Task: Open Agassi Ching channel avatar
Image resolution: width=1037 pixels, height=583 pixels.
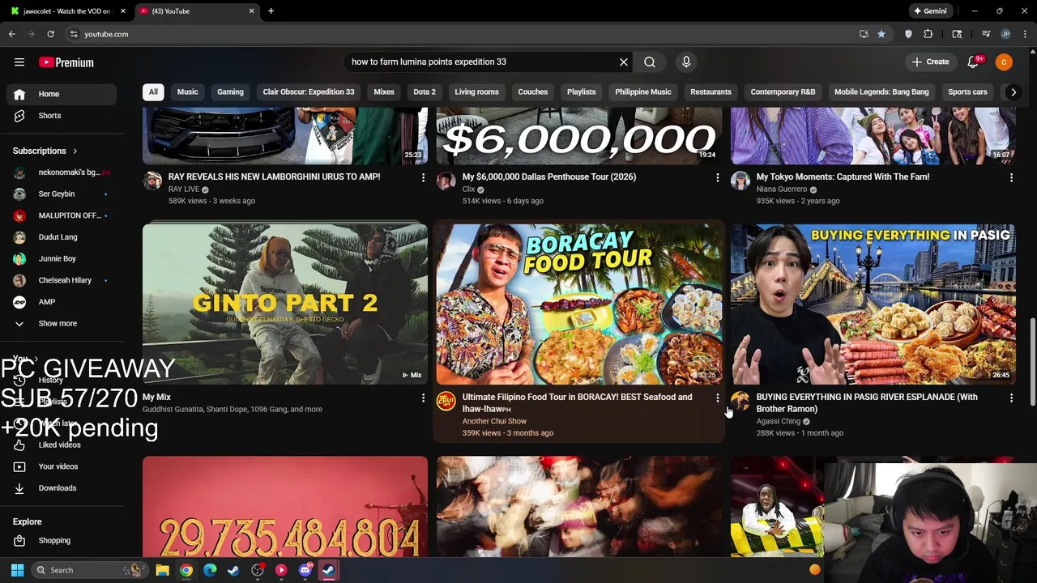Action: pyautogui.click(x=740, y=401)
